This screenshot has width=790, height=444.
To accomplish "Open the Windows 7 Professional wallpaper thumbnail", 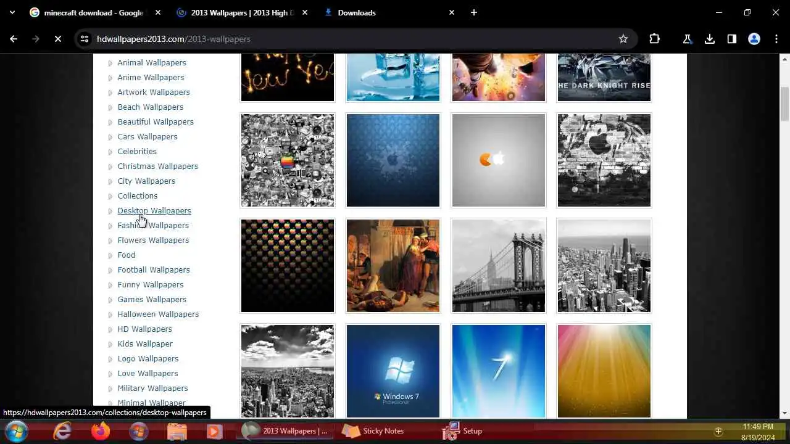I will pyautogui.click(x=393, y=371).
